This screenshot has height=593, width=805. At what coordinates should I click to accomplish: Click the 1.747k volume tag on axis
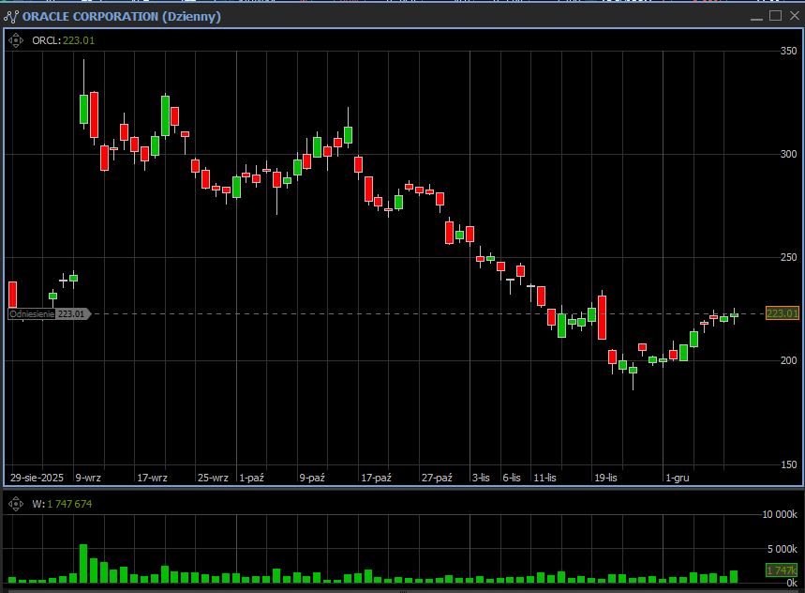point(781,570)
